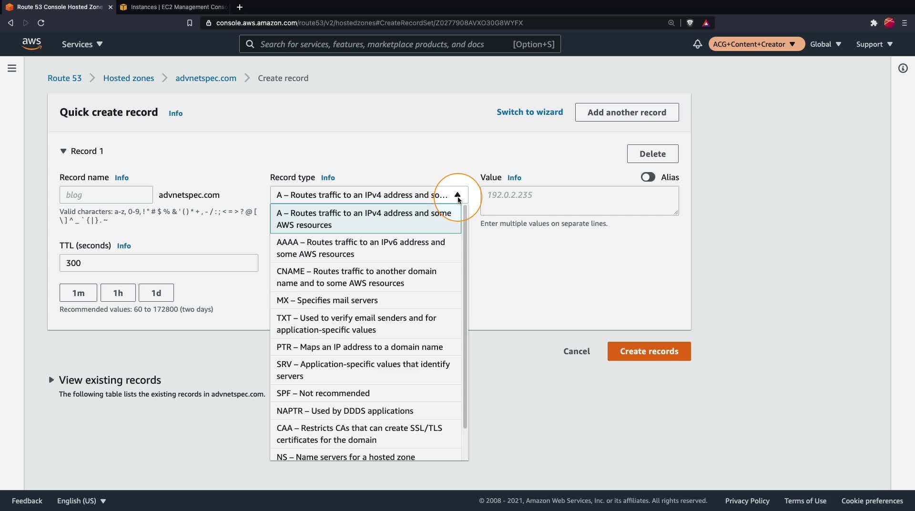Set TTL to 1d
The width and height of the screenshot is (915, 511).
pos(156,293)
